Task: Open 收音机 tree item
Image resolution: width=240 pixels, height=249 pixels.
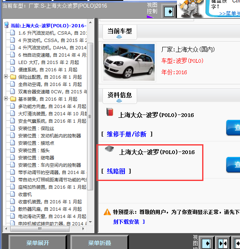Action: (25, 194)
